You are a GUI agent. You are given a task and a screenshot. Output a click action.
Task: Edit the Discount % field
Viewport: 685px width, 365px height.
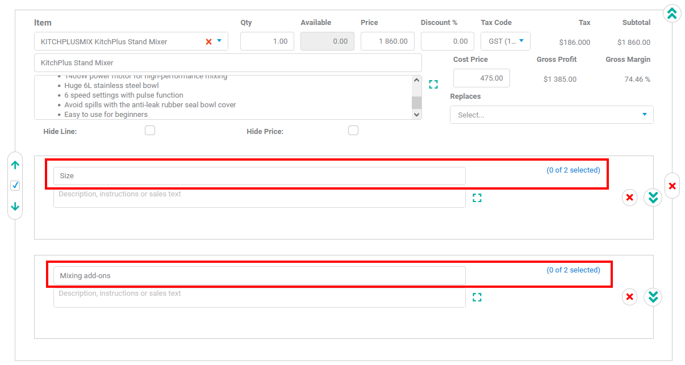pos(448,41)
